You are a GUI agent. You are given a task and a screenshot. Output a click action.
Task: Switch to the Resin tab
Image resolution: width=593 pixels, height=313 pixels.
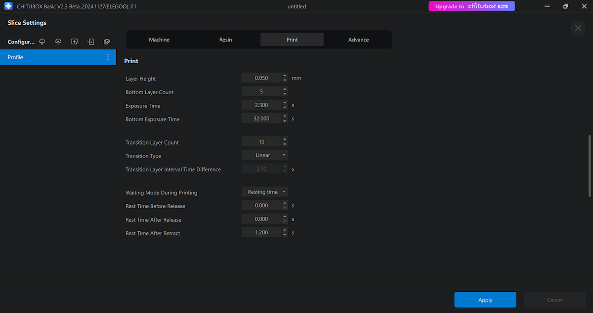225,39
